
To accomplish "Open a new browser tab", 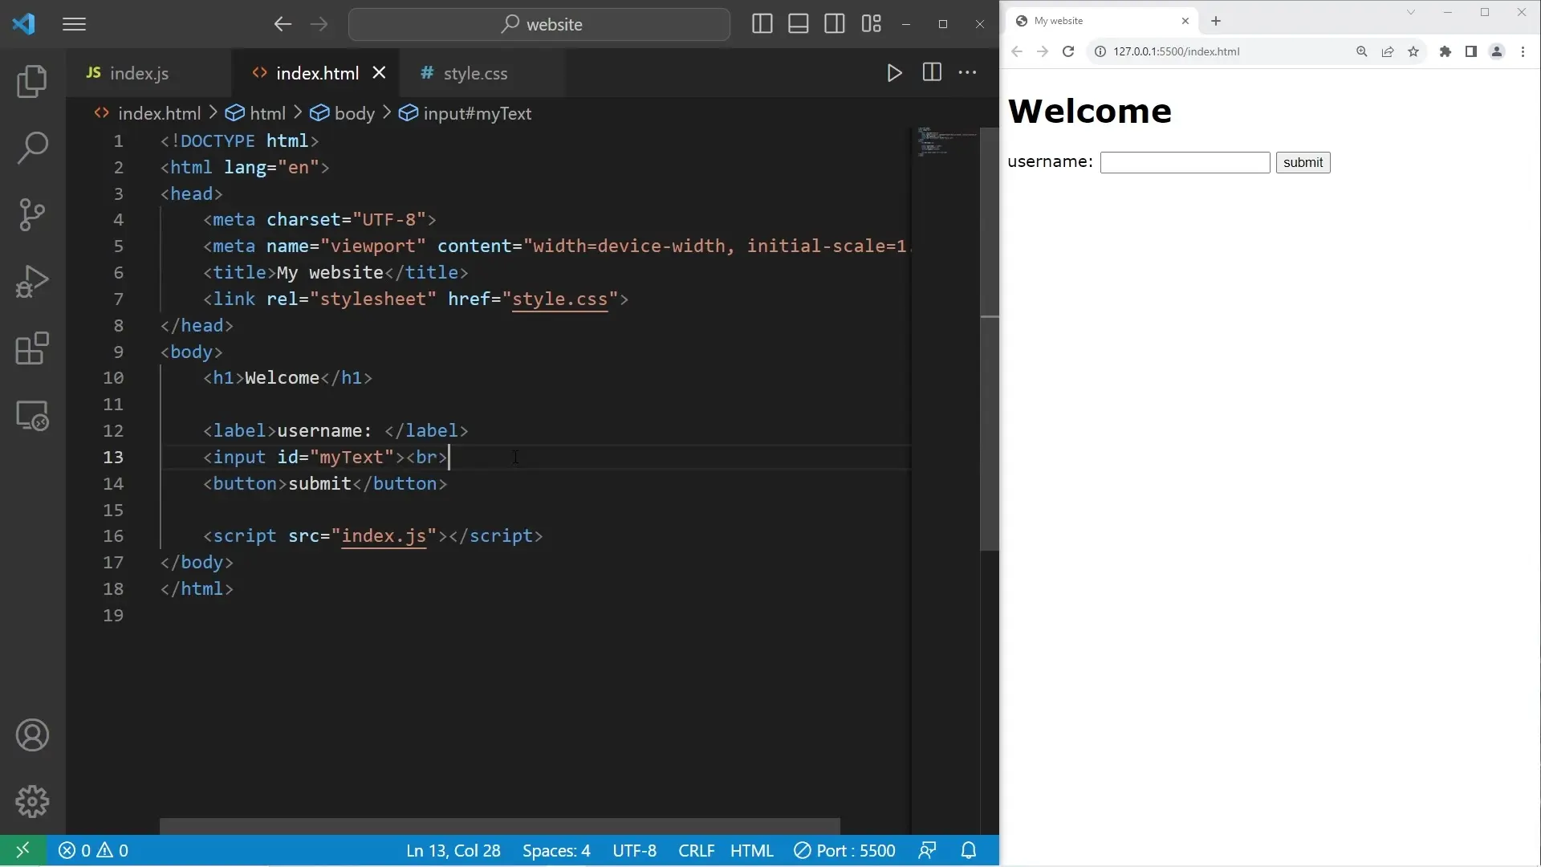I will click(x=1215, y=21).
